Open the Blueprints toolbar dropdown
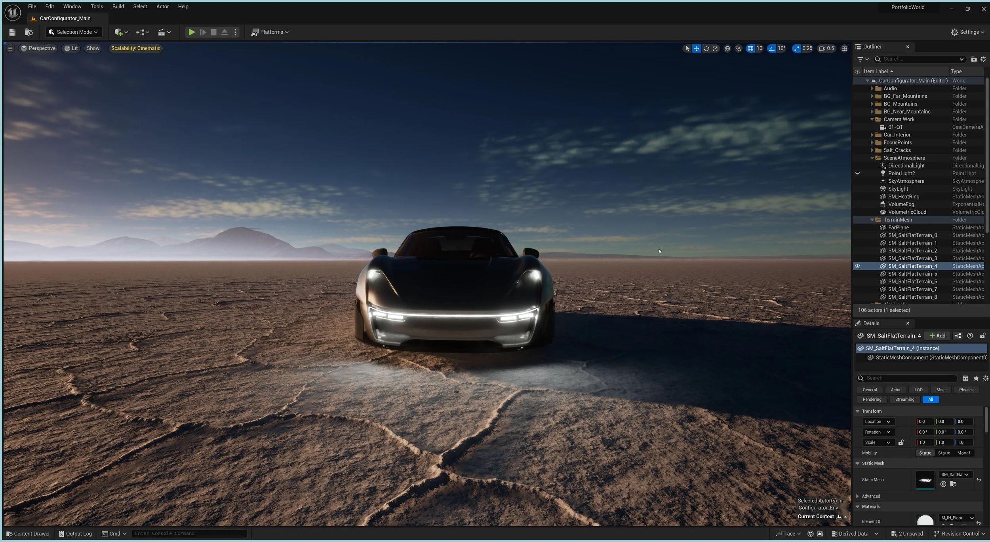The width and height of the screenshot is (990, 542). pos(143,32)
